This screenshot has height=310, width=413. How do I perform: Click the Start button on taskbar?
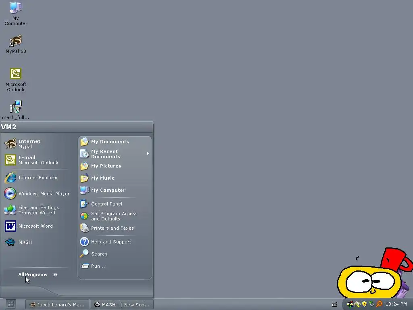[x=10, y=304]
